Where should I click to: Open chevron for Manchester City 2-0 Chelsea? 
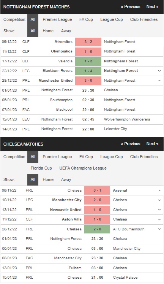[x=159, y=200]
